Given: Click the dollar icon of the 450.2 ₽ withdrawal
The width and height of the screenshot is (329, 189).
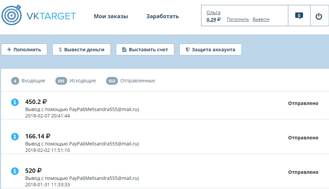Looking at the screenshot, I should (15, 102).
